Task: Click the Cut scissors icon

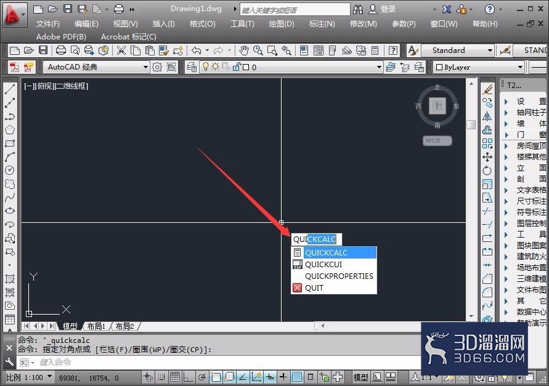Action: pyautogui.click(x=121, y=50)
